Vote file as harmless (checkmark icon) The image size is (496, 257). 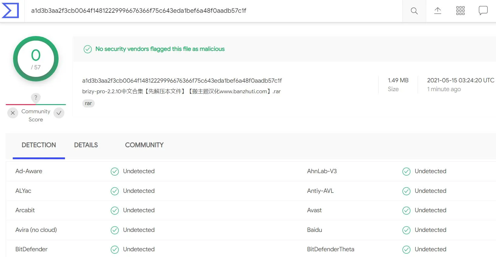click(x=59, y=113)
